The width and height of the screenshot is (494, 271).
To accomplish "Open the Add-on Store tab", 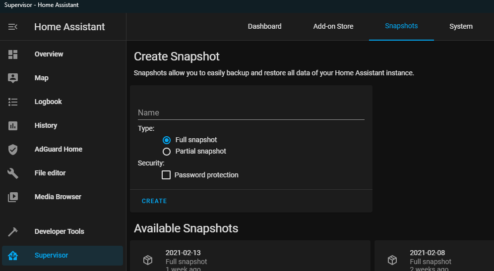I will [333, 26].
